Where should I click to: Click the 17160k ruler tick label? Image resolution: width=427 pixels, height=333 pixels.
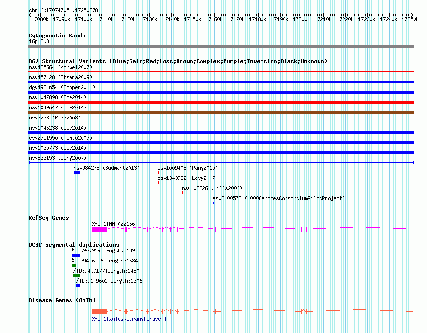[x=214, y=19]
